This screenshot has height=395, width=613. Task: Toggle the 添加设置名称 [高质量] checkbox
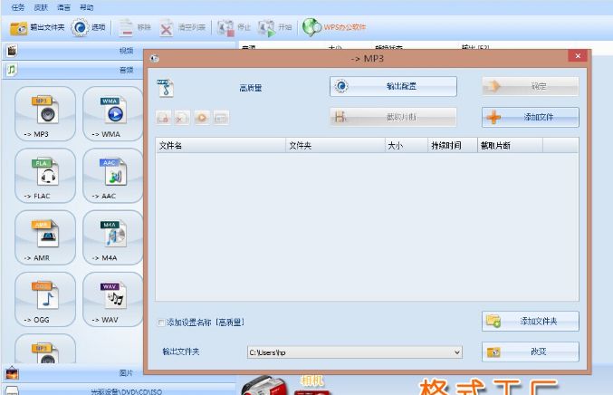160,323
